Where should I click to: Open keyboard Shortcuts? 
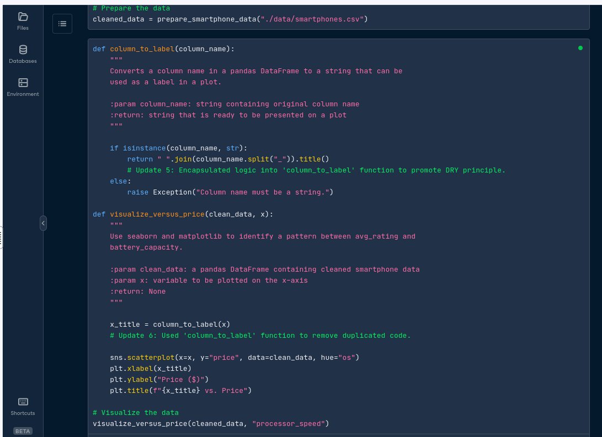[x=23, y=407]
